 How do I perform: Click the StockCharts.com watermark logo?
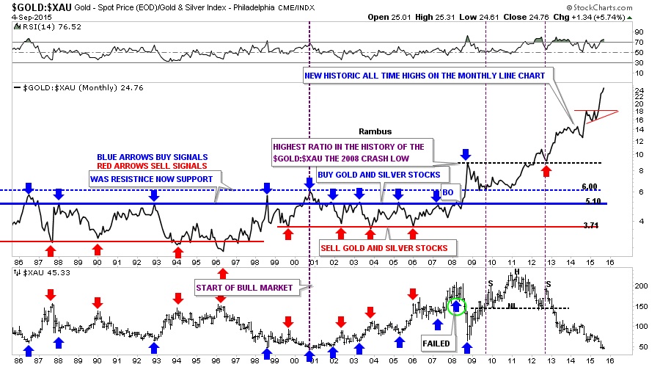coord(599,7)
